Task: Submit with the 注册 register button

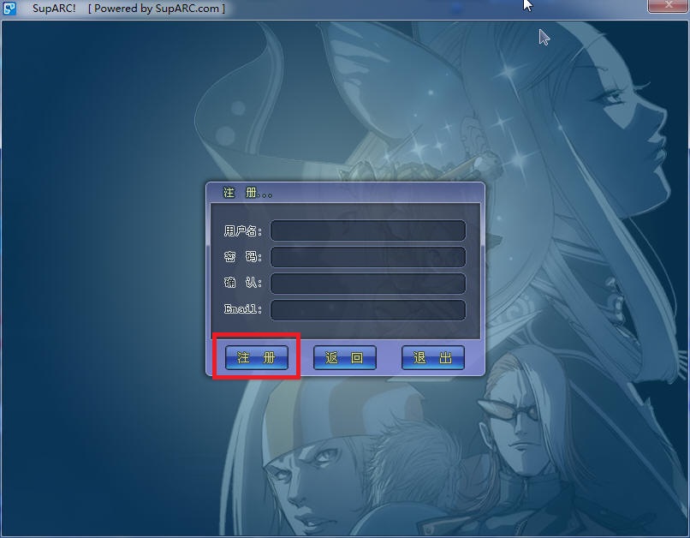Action: (257, 357)
